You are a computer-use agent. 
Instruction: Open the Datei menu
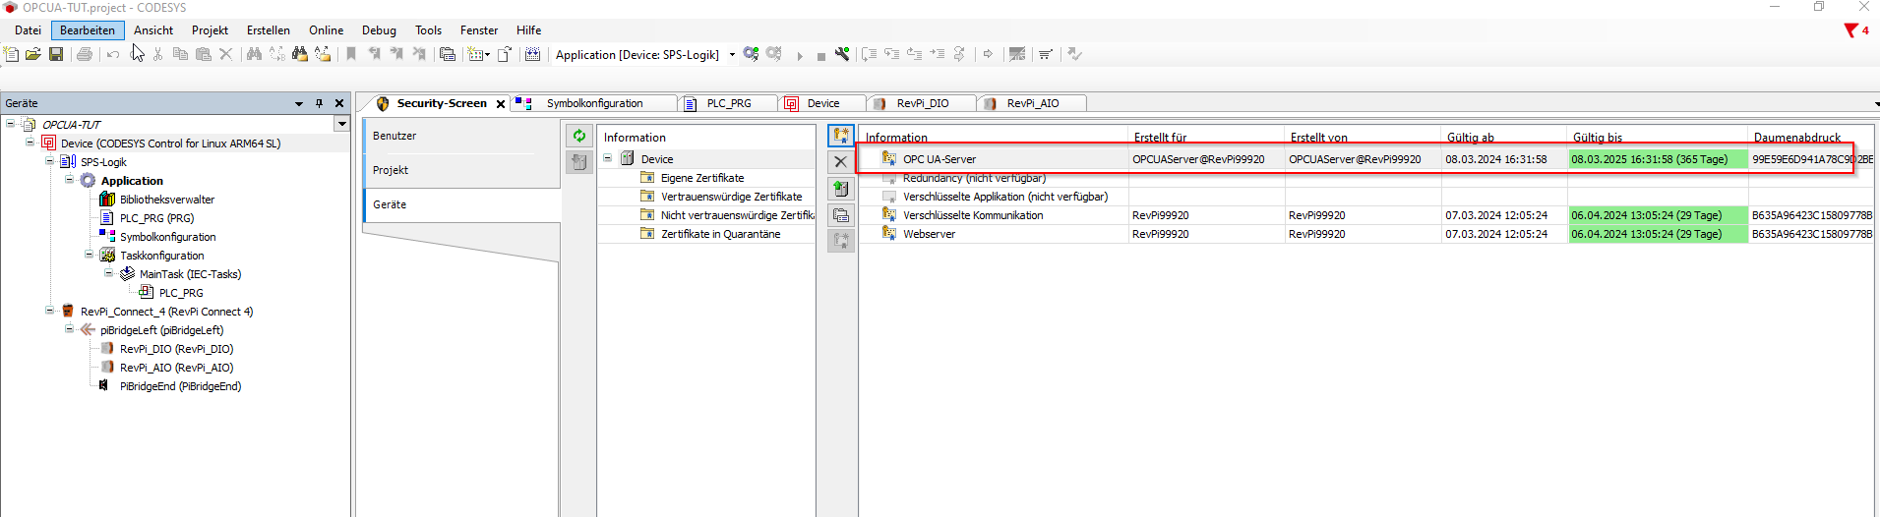tap(28, 30)
